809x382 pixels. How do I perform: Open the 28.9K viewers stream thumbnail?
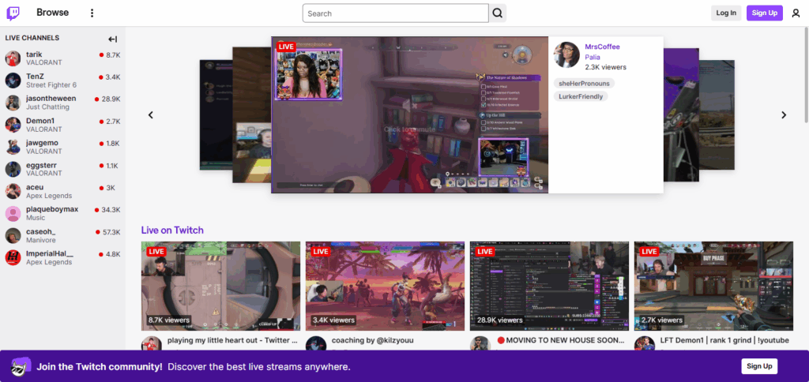pos(549,286)
